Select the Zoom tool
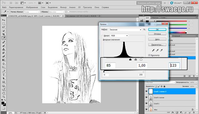199x114 pixels. point(3,97)
